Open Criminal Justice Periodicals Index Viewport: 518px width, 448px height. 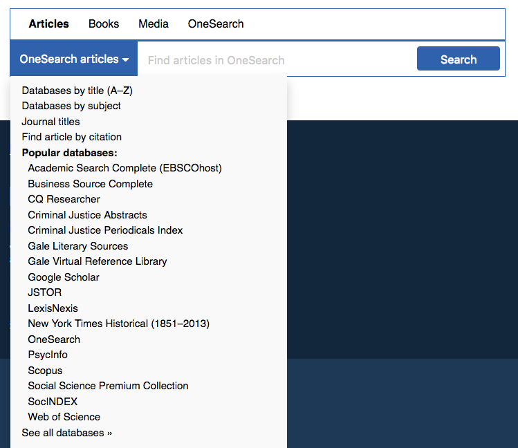pyautogui.click(x=105, y=230)
